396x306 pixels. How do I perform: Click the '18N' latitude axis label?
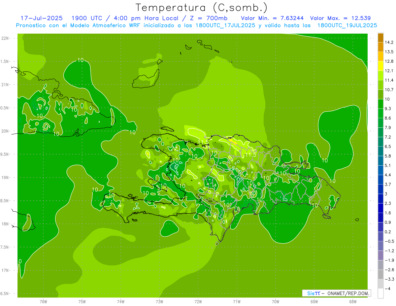5,224
